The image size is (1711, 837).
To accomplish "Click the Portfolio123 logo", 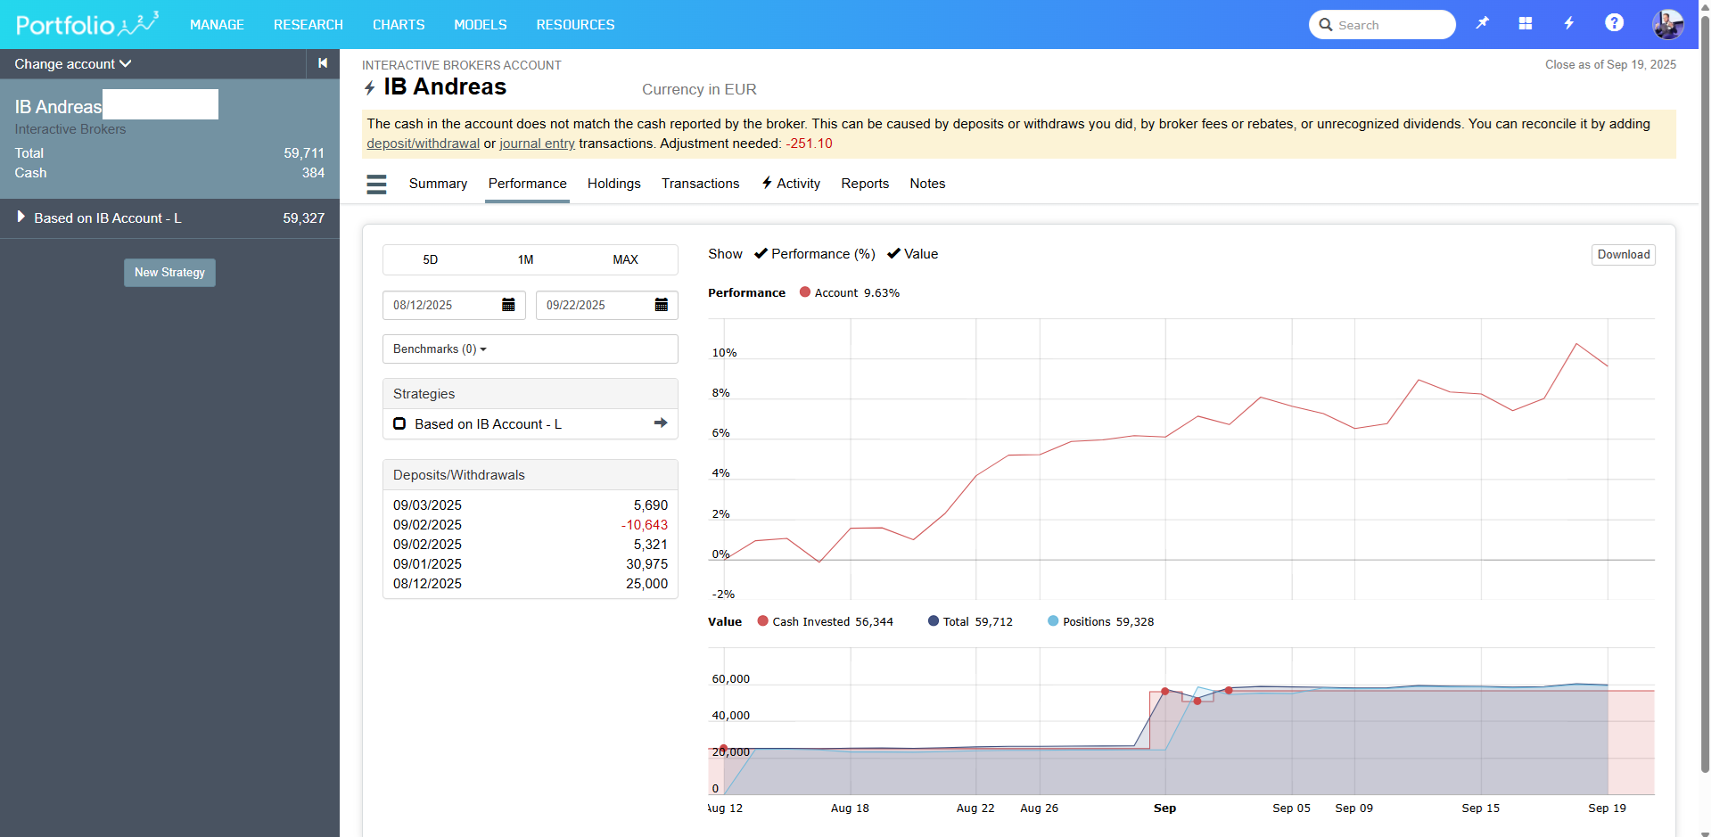I will [87, 24].
